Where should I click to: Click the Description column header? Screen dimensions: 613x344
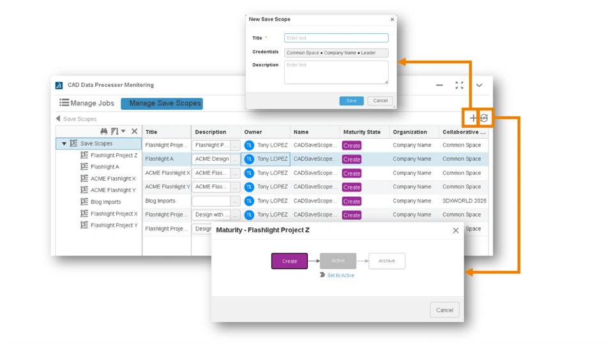[x=211, y=132]
